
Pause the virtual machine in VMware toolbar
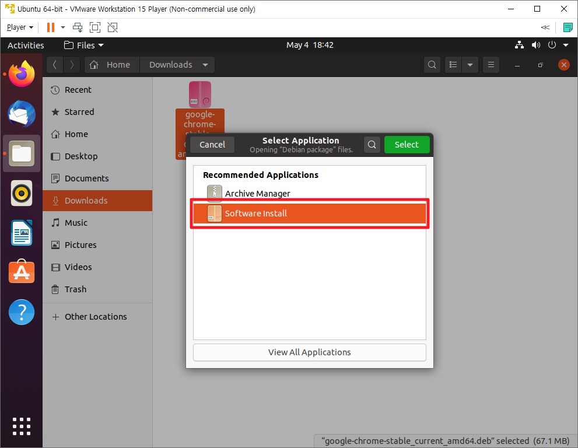click(x=51, y=27)
